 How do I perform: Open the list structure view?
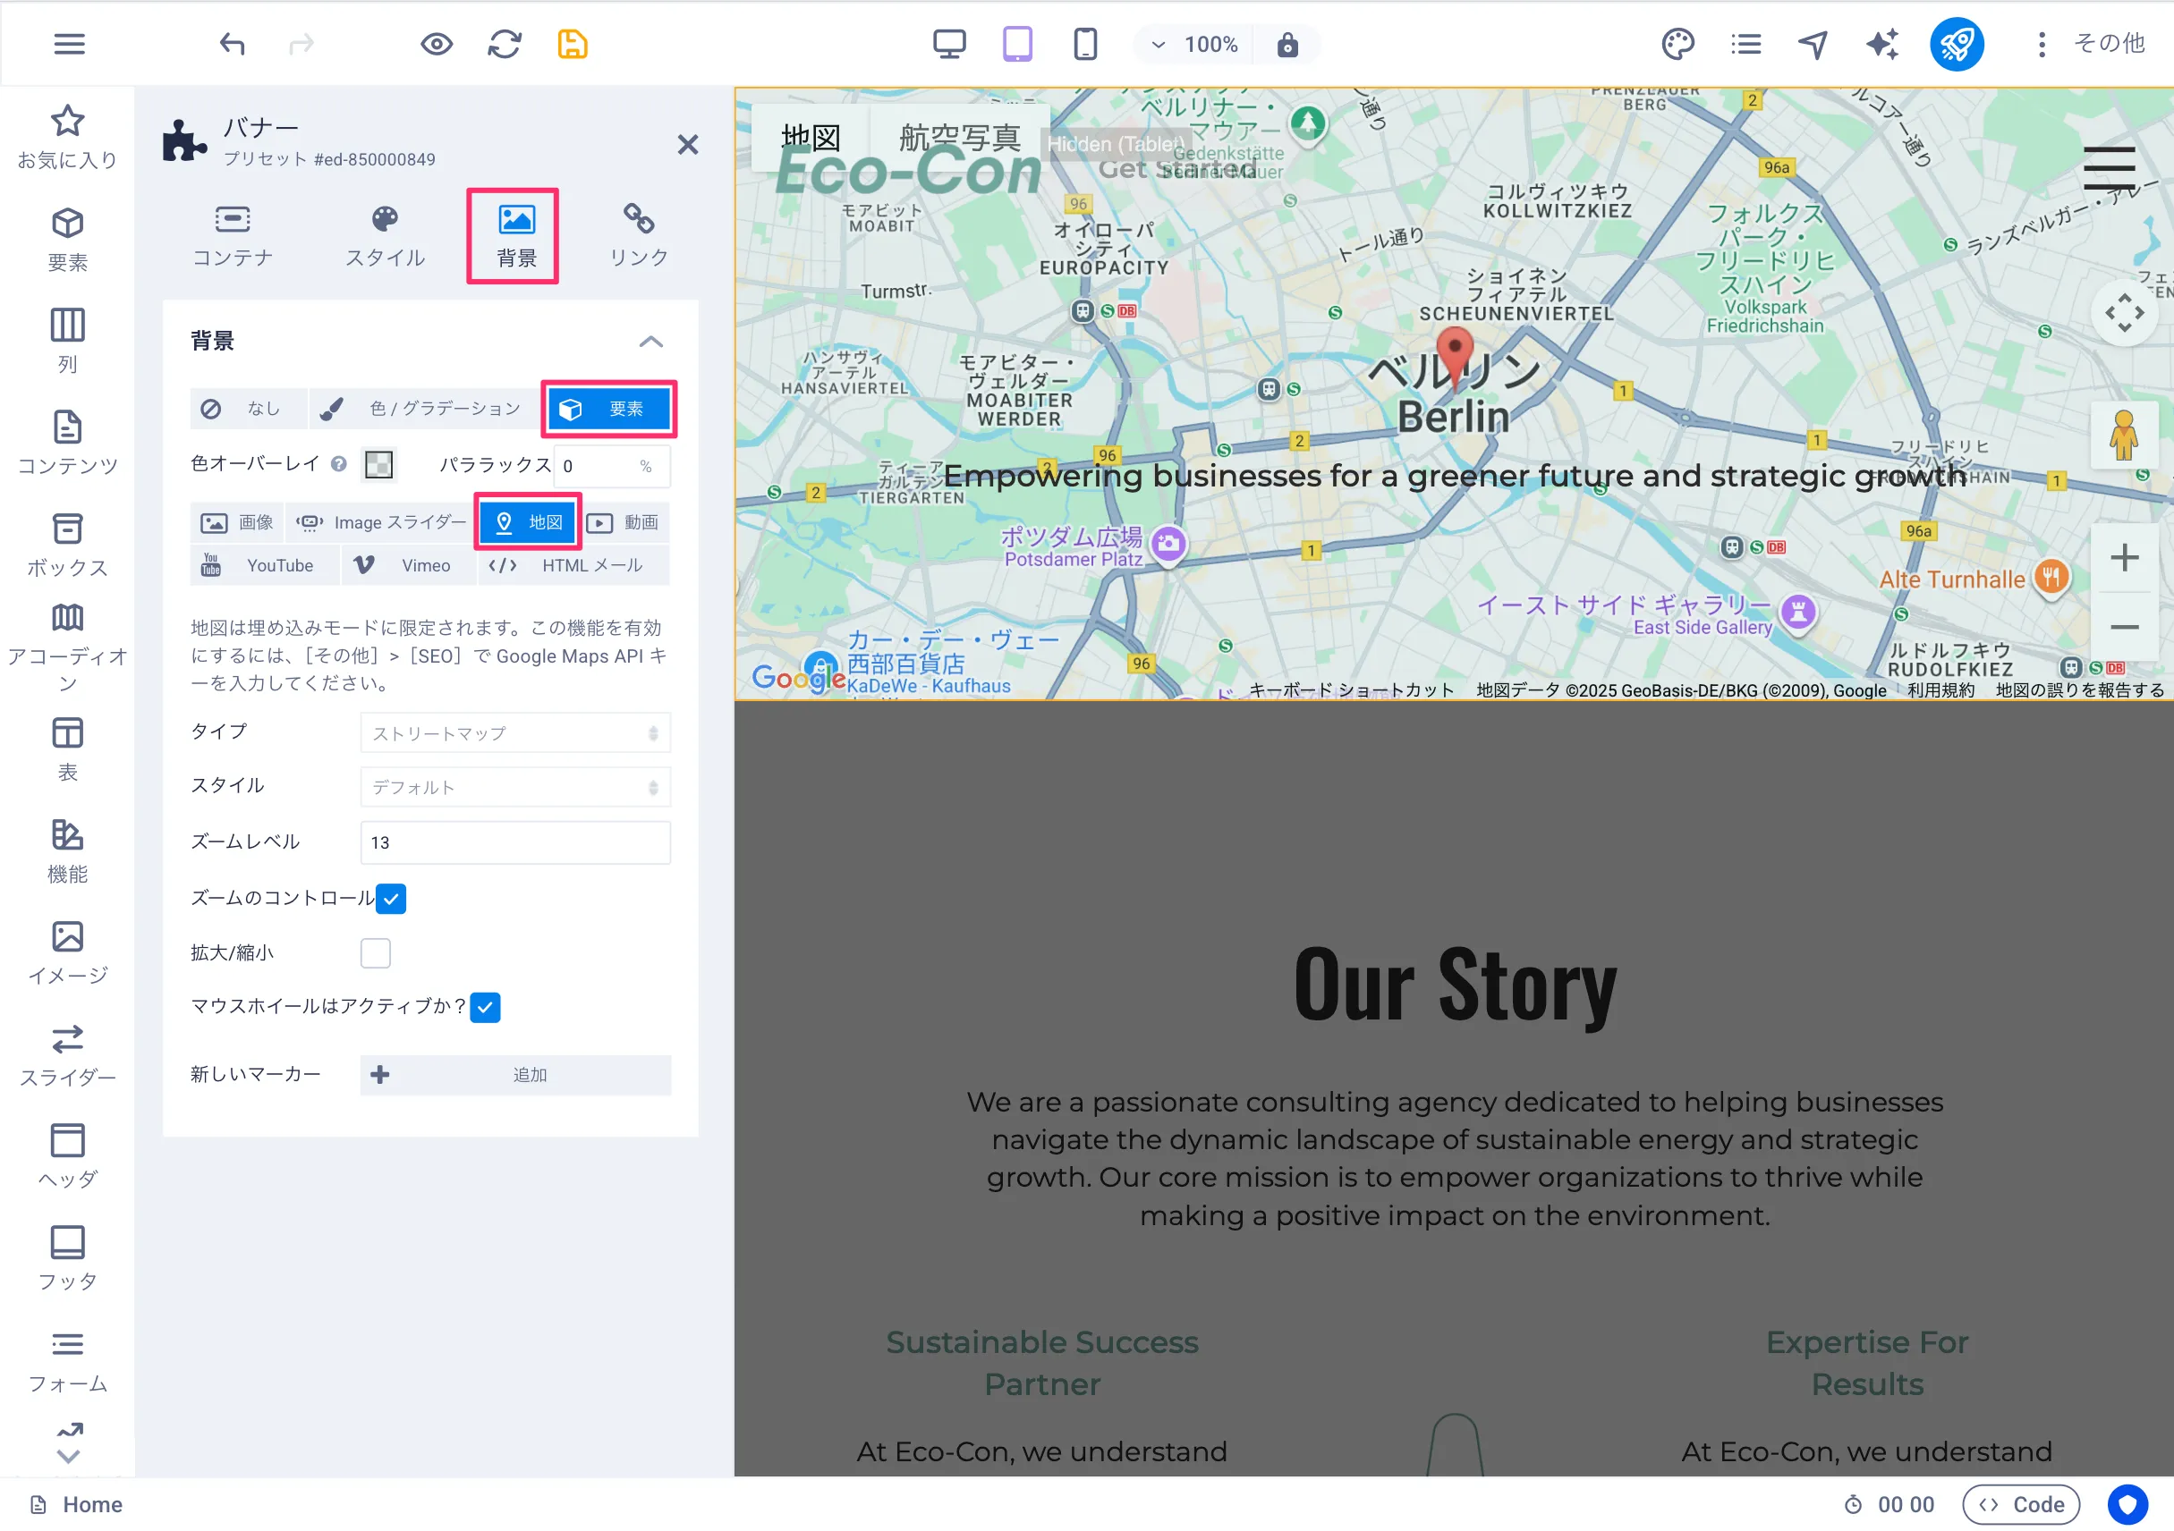[1745, 45]
